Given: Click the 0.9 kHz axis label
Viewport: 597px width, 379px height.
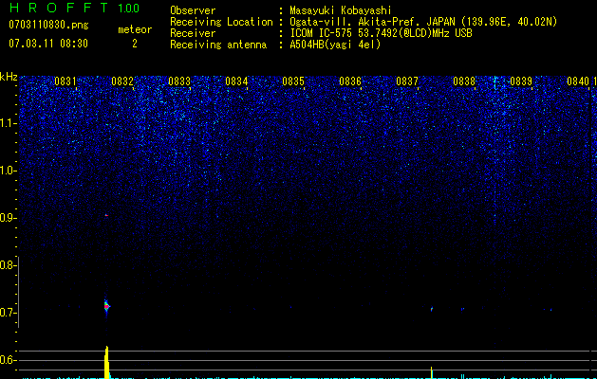Looking at the screenshot, I should (8, 218).
